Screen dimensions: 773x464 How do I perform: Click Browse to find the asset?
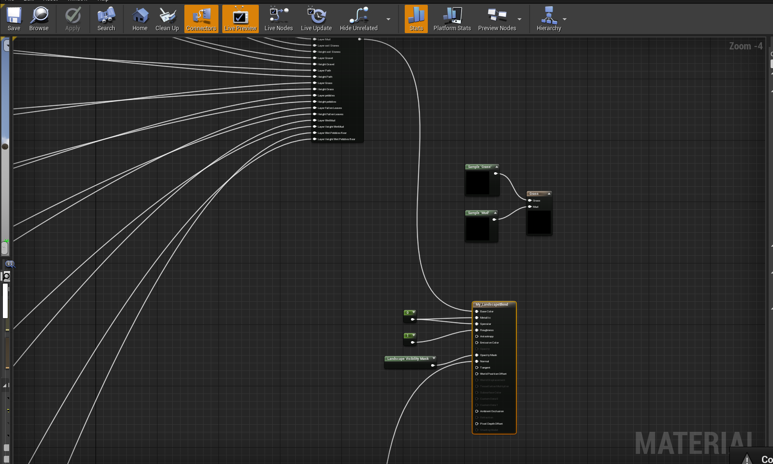[x=39, y=19]
